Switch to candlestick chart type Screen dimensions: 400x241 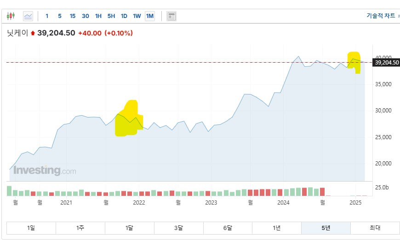click(x=11, y=16)
